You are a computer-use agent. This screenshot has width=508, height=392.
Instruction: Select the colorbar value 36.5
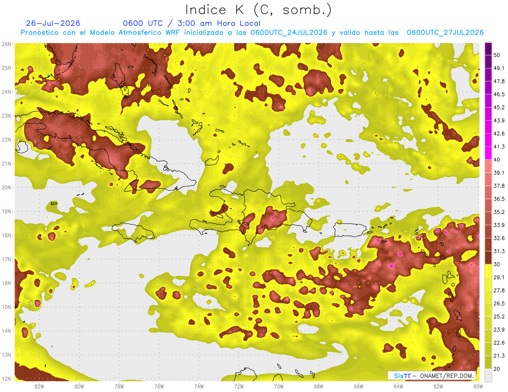pos(499,199)
